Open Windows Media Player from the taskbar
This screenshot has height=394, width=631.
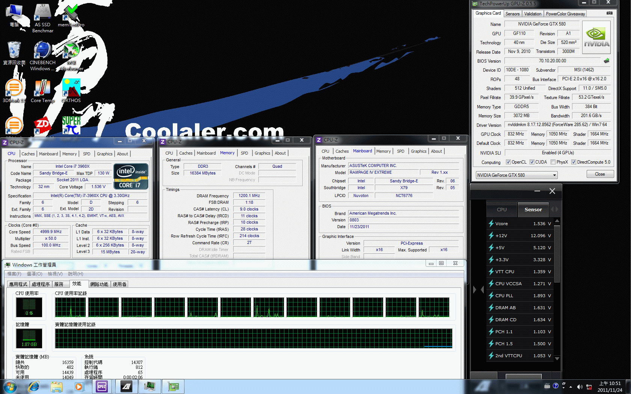point(79,386)
